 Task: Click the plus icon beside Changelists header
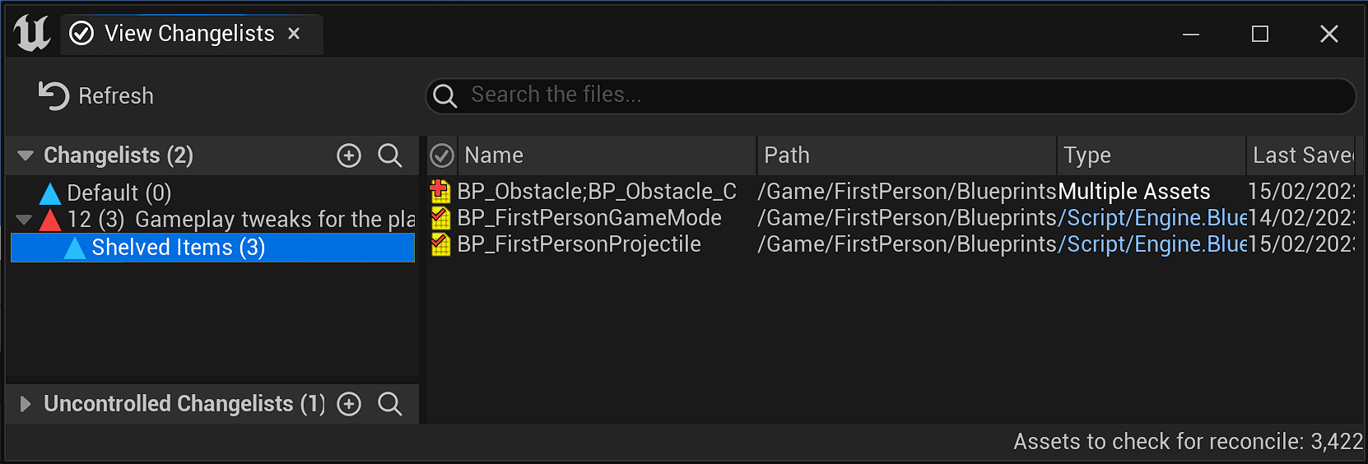(349, 155)
